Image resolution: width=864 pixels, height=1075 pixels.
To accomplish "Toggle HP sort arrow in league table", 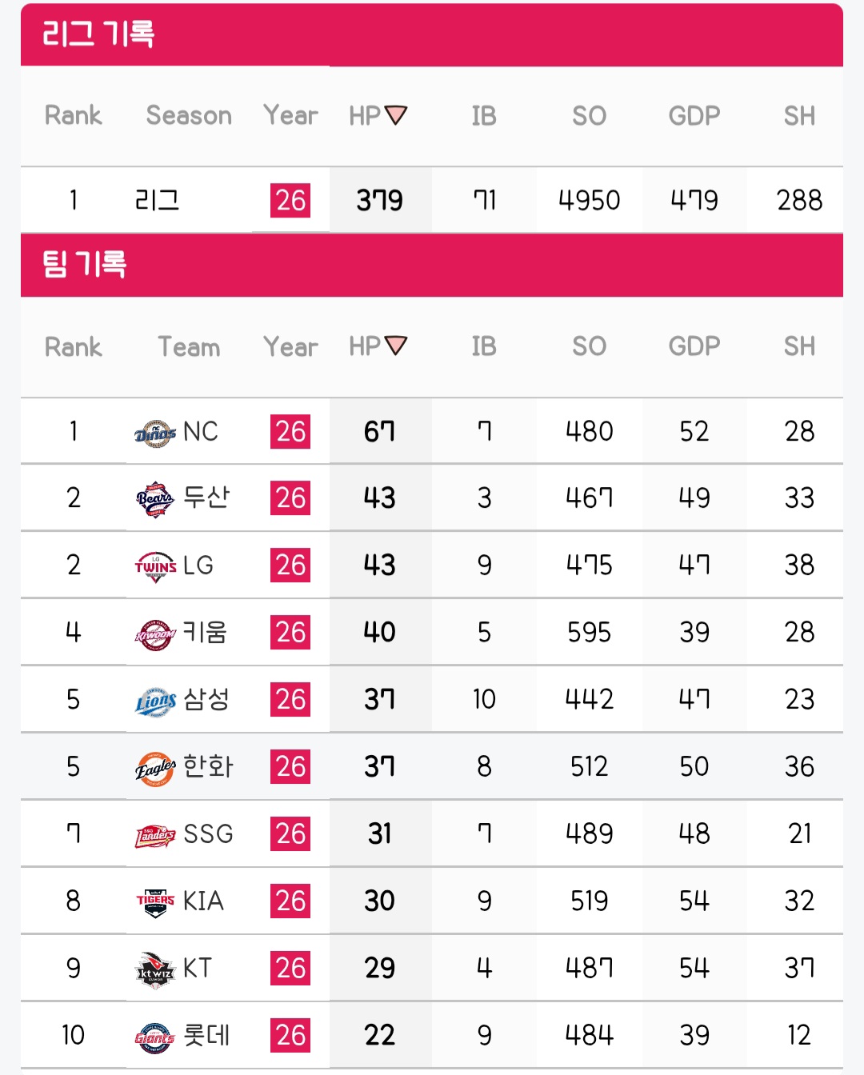I will [396, 115].
